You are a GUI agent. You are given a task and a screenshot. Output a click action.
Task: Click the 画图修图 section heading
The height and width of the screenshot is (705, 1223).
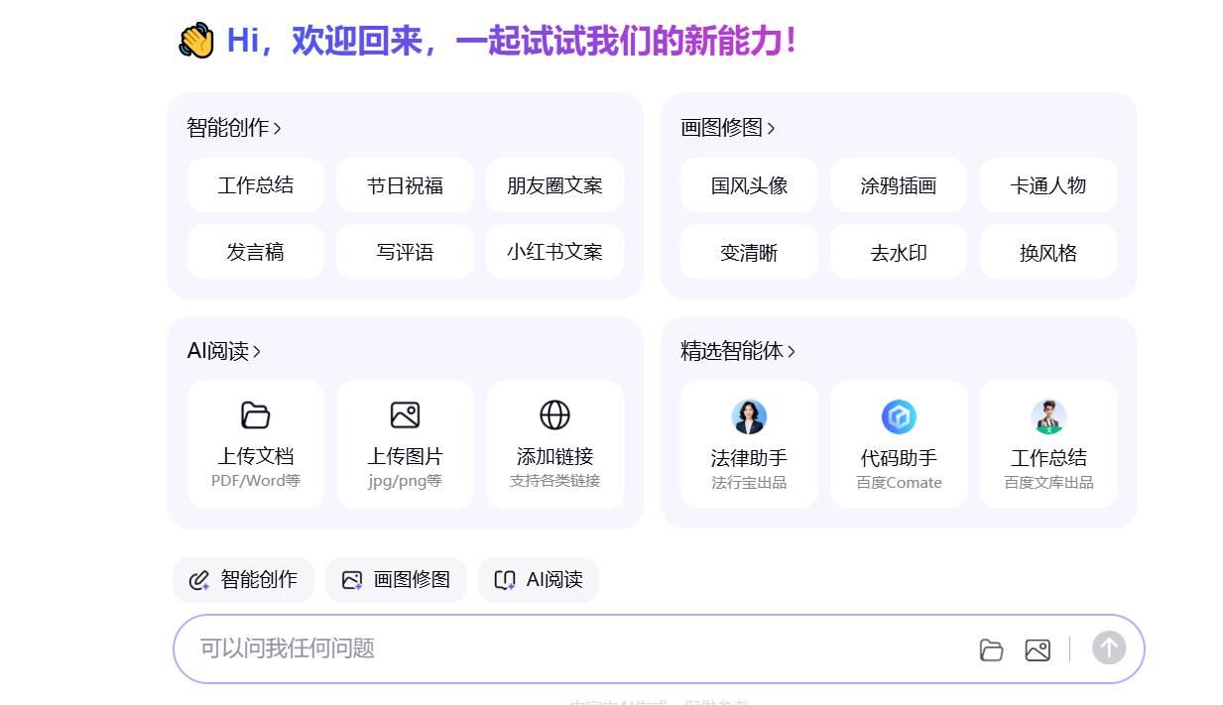[x=722, y=128]
